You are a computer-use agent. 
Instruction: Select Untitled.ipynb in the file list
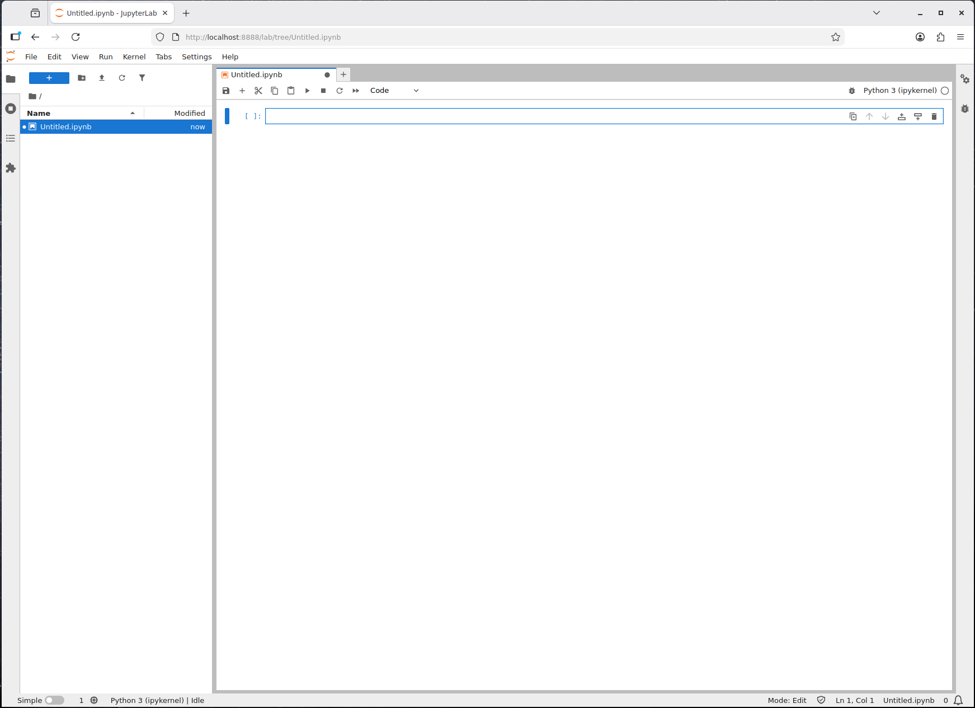click(116, 127)
